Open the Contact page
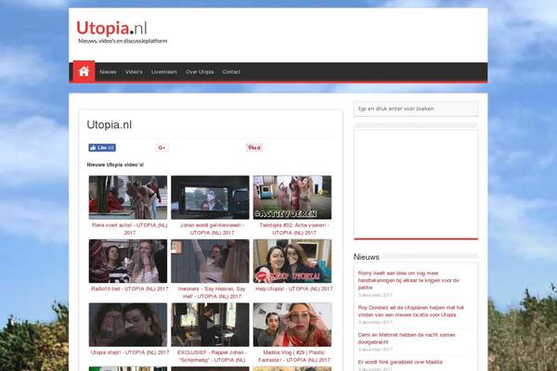This screenshot has width=557, height=371. [231, 71]
